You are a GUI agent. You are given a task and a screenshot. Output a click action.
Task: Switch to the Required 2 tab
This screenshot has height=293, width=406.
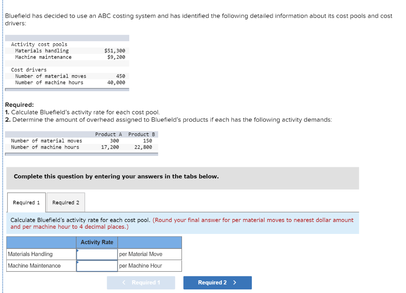click(x=65, y=202)
